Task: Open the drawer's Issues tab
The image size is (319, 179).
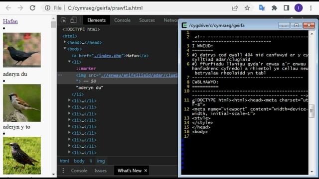Action: [x=101, y=171]
